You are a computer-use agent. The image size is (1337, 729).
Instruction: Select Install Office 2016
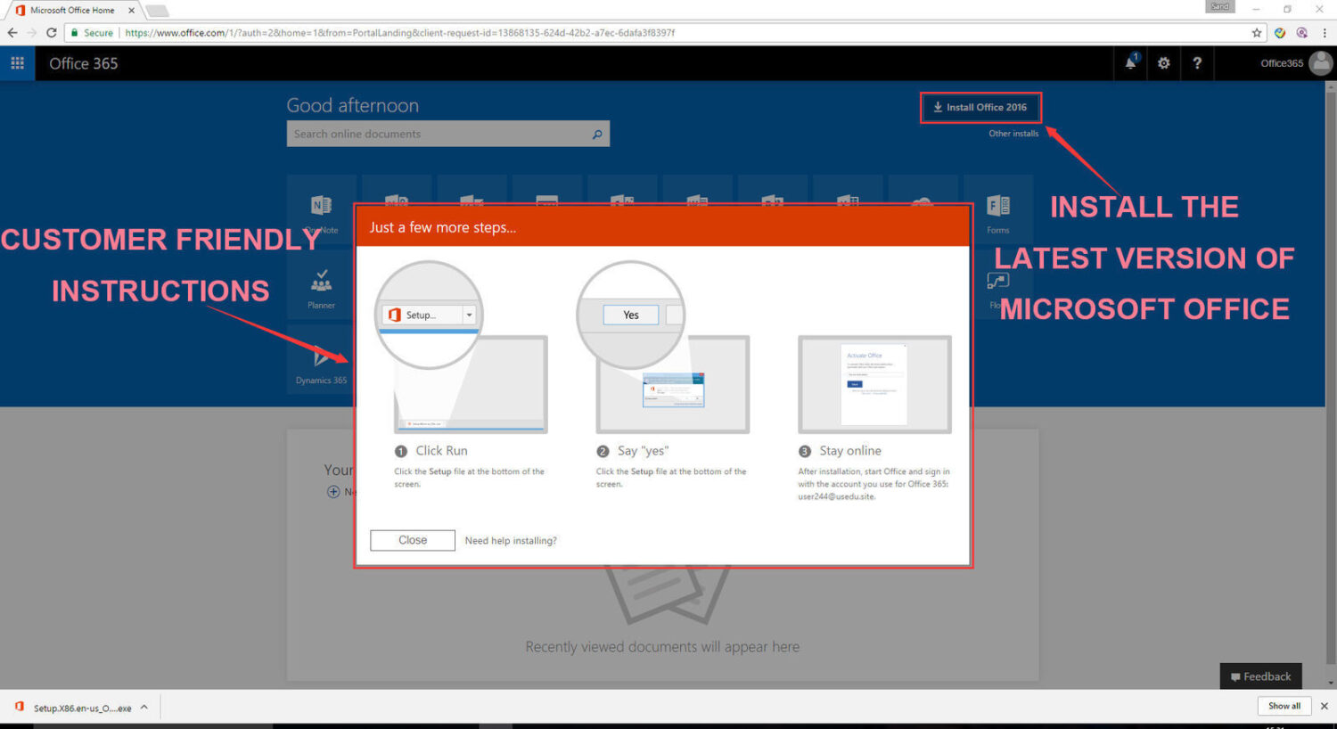coord(980,107)
